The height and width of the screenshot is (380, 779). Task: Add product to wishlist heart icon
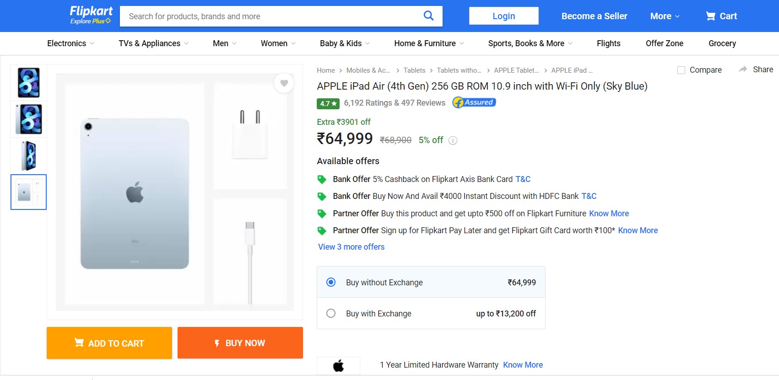point(284,83)
